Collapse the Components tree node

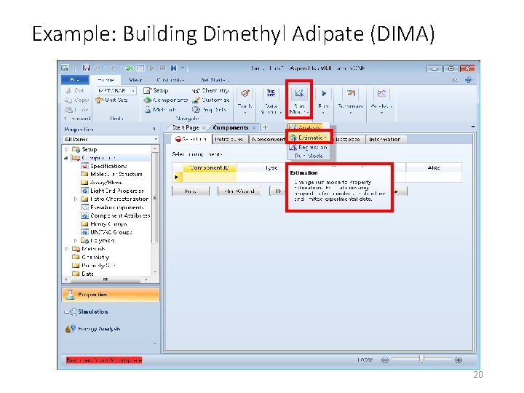[66, 158]
